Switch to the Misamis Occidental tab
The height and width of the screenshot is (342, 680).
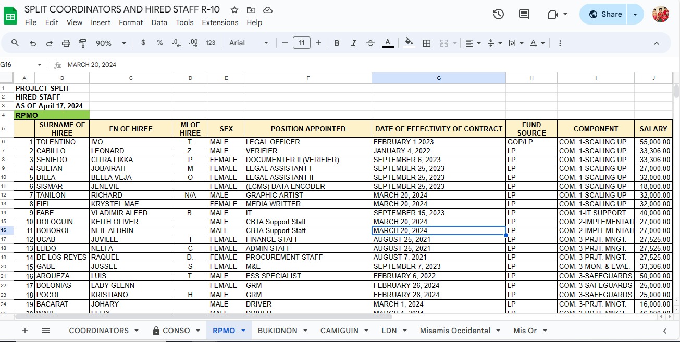pos(455,331)
